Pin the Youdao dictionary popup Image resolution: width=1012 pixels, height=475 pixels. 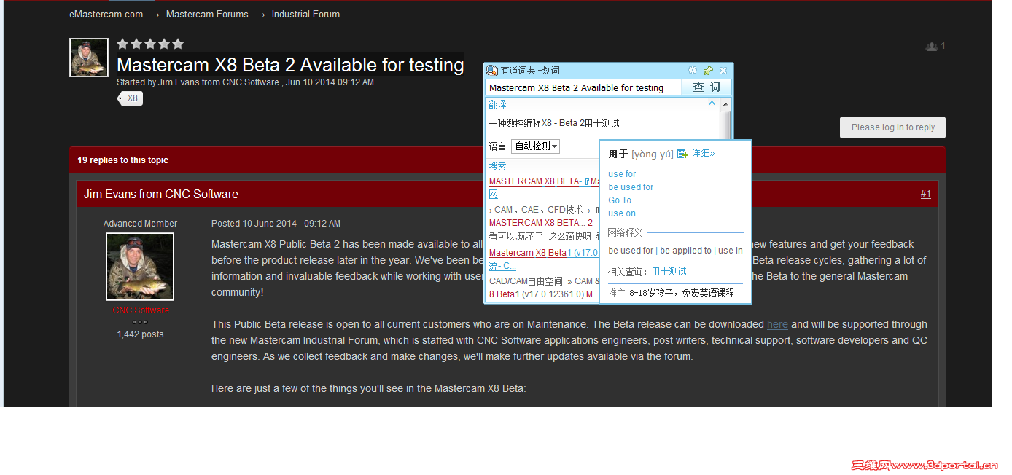point(708,71)
